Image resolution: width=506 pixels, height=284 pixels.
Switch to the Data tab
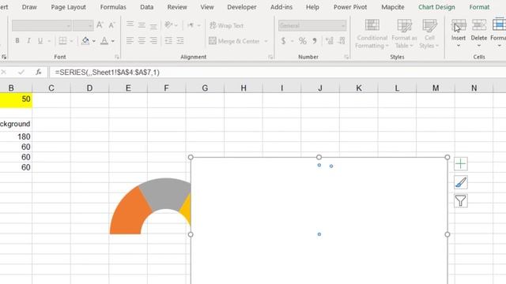point(146,7)
